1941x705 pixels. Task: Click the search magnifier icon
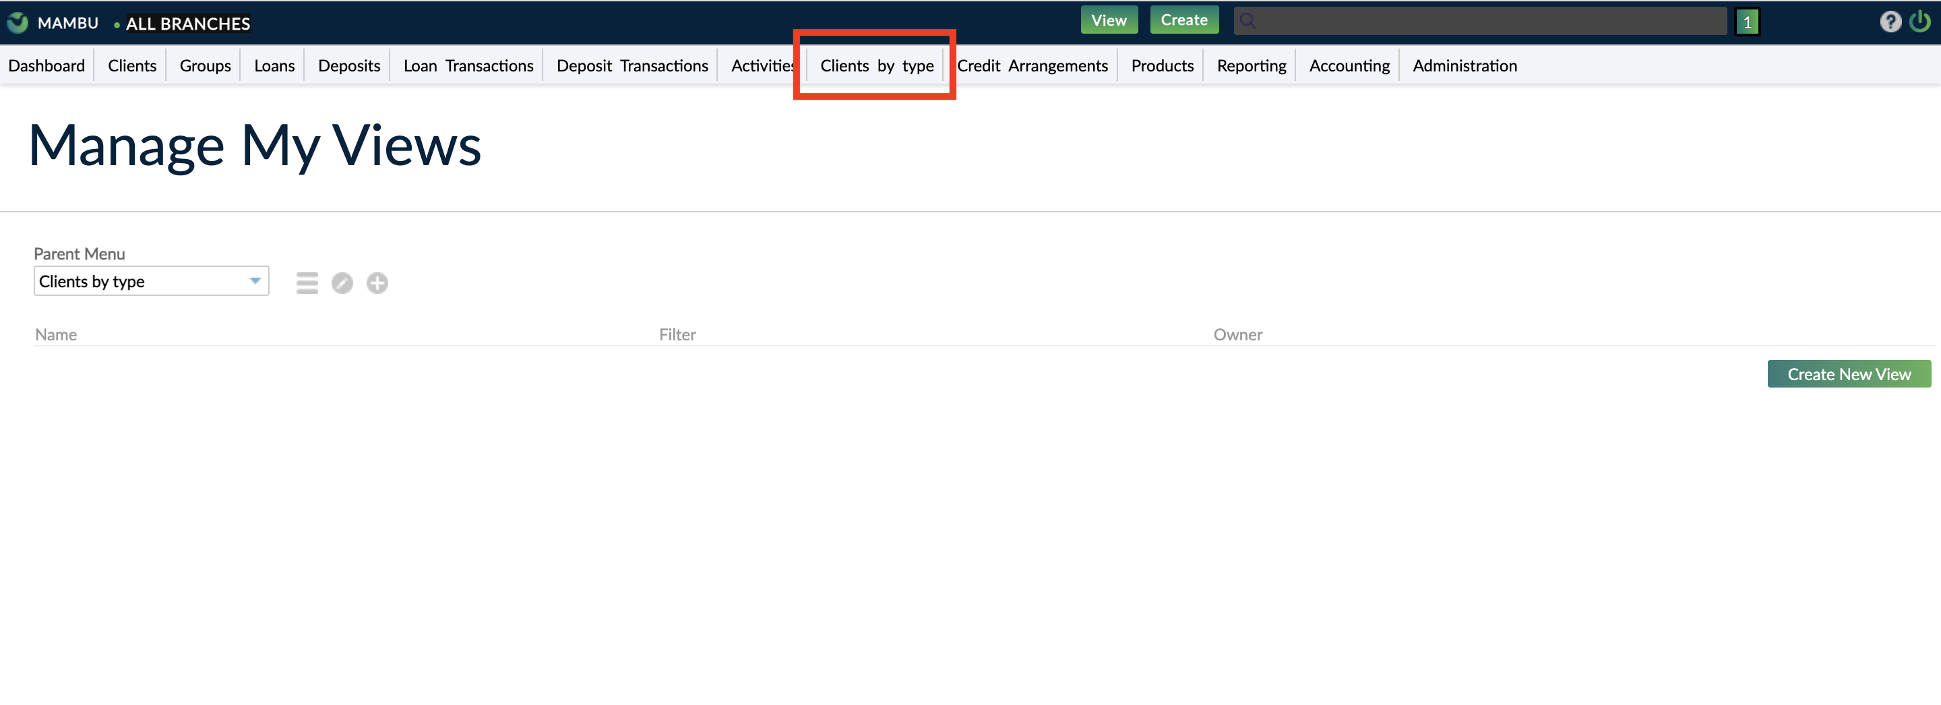point(1249,20)
